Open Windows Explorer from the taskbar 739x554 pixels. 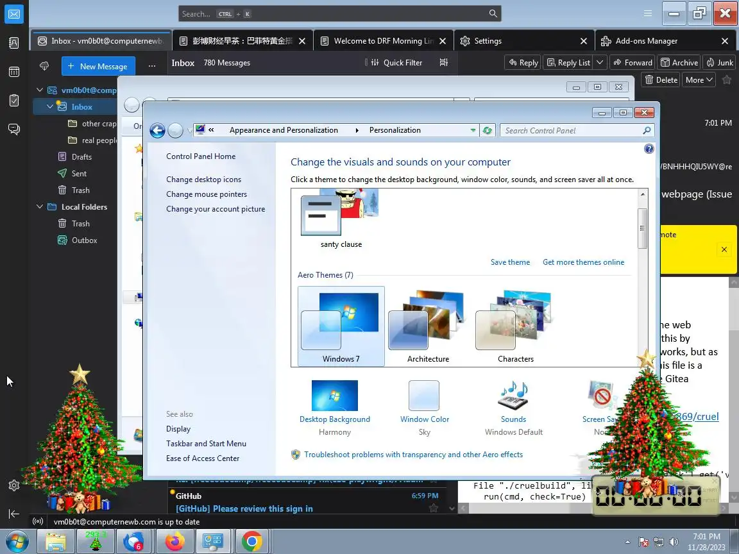56,542
